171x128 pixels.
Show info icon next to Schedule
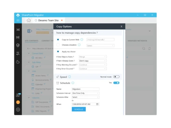[x=73, y=83]
